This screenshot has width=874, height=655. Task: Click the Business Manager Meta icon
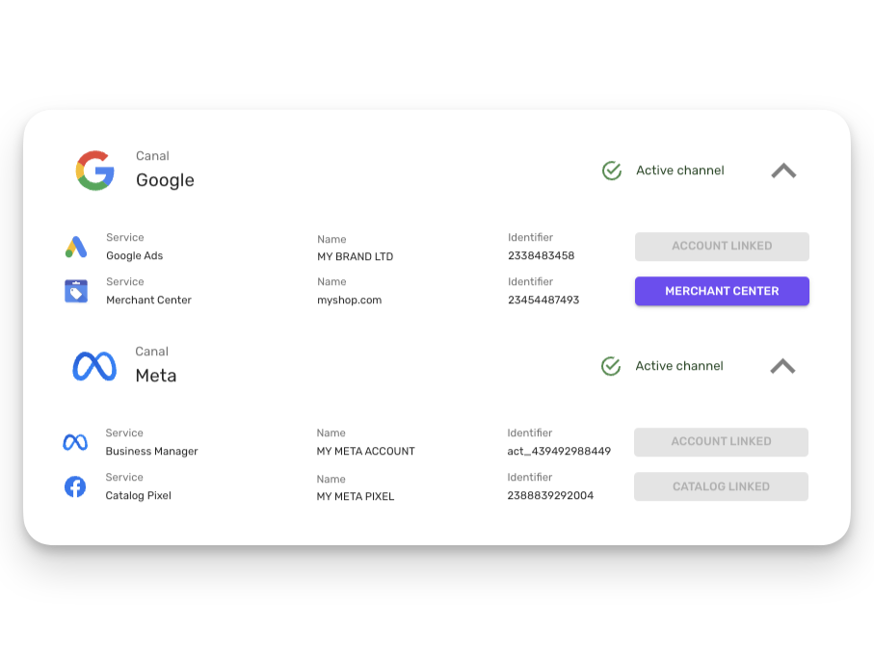point(75,442)
